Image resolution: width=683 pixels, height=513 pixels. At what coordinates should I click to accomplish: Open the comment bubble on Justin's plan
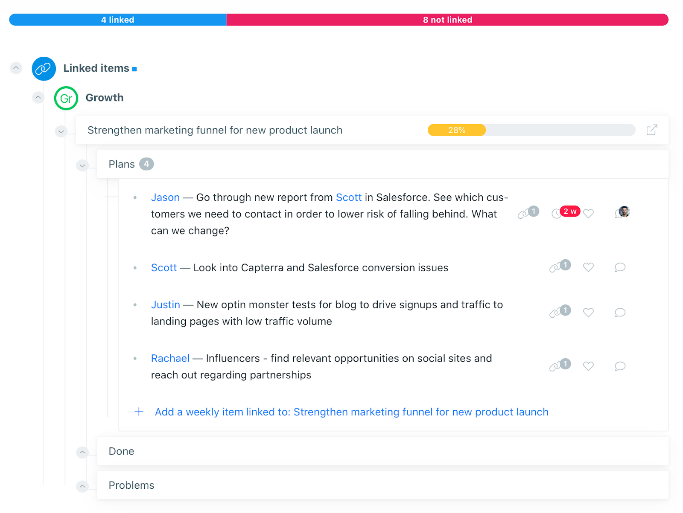click(x=620, y=313)
